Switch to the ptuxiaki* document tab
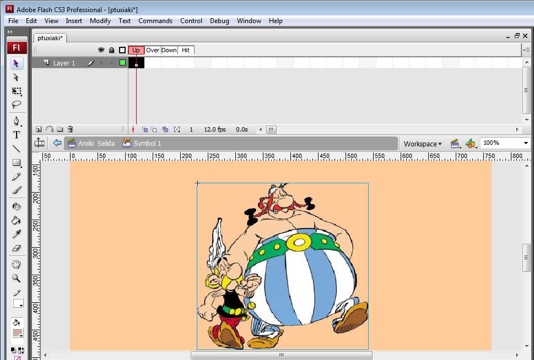The width and height of the screenshot is (534, 360). [x=50, y=38]
